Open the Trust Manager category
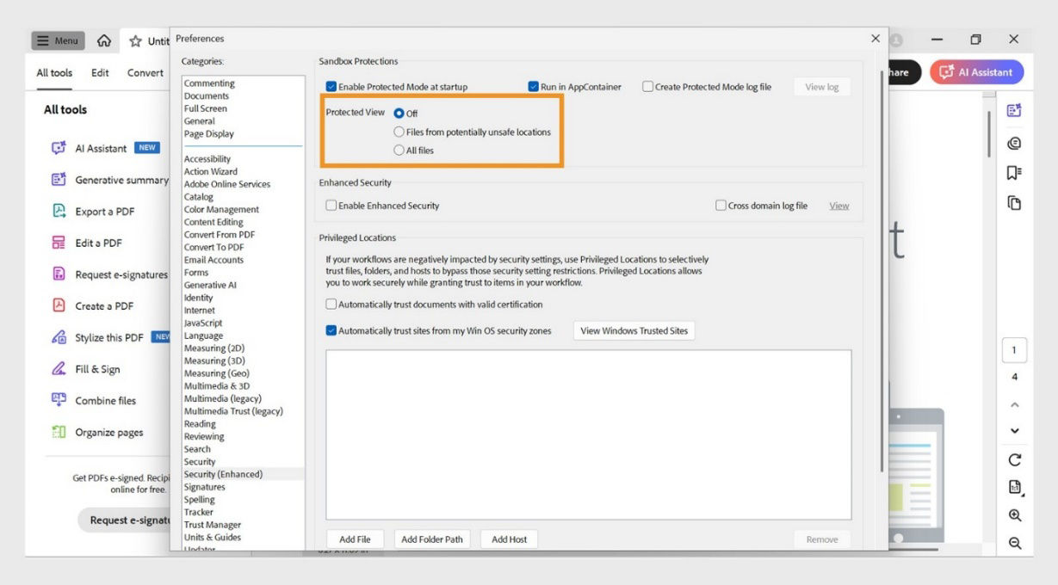The height and width of the screenshot is (585, 1058). tap(213, 524)
